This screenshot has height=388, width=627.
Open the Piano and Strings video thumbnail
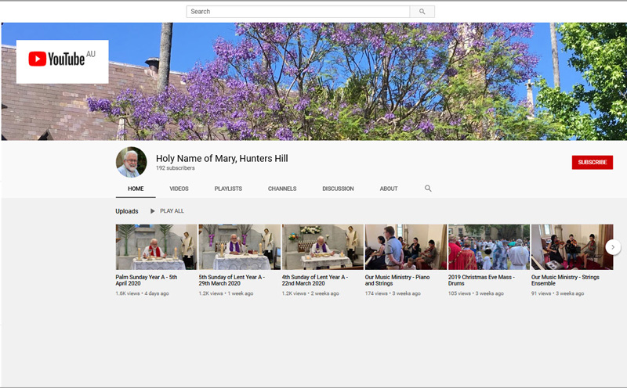(x=406, y=246)
